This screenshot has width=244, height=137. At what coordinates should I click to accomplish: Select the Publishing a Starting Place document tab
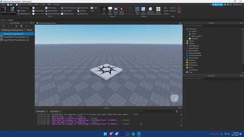coord(47,23)
